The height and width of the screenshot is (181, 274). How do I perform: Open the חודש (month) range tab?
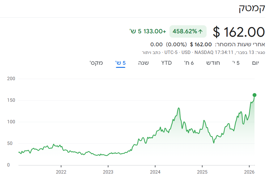coord(213,63)
